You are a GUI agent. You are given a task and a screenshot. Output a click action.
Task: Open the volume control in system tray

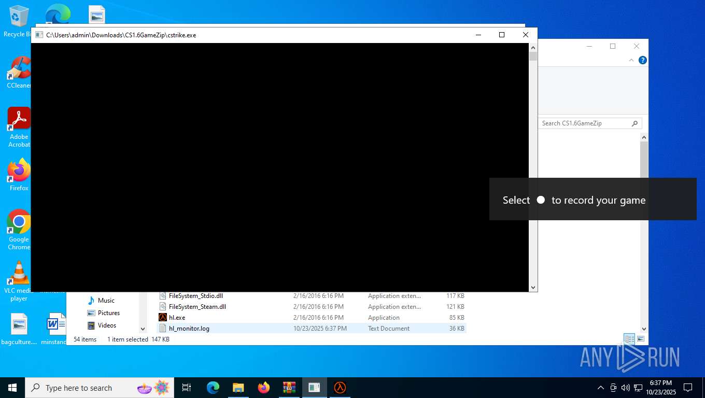pyautogui.click(x=625, y=388)
